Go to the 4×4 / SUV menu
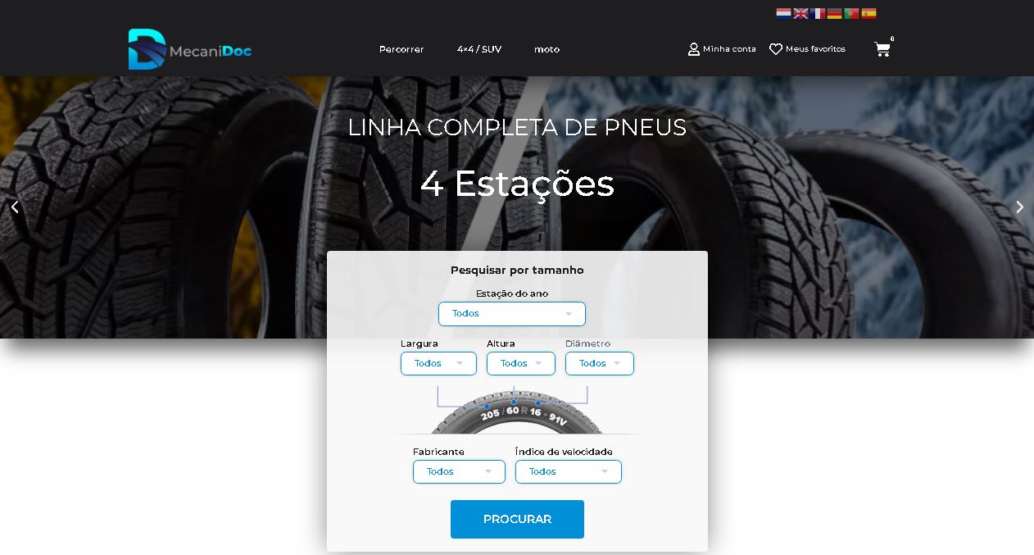The height and width of the screenshot is (555, 1034). pyautogui.click(x=479, y=49)
